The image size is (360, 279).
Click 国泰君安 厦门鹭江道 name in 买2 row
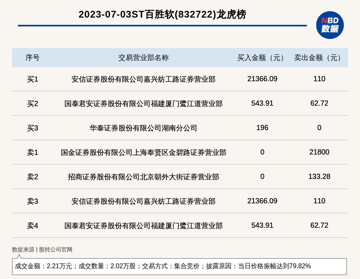point(144,104)
